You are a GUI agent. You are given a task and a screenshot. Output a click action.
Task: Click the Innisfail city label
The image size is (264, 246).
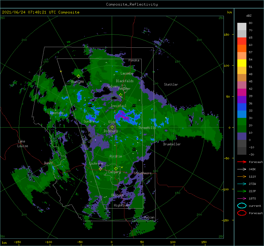pyautogui.click(x=119, y=106)
